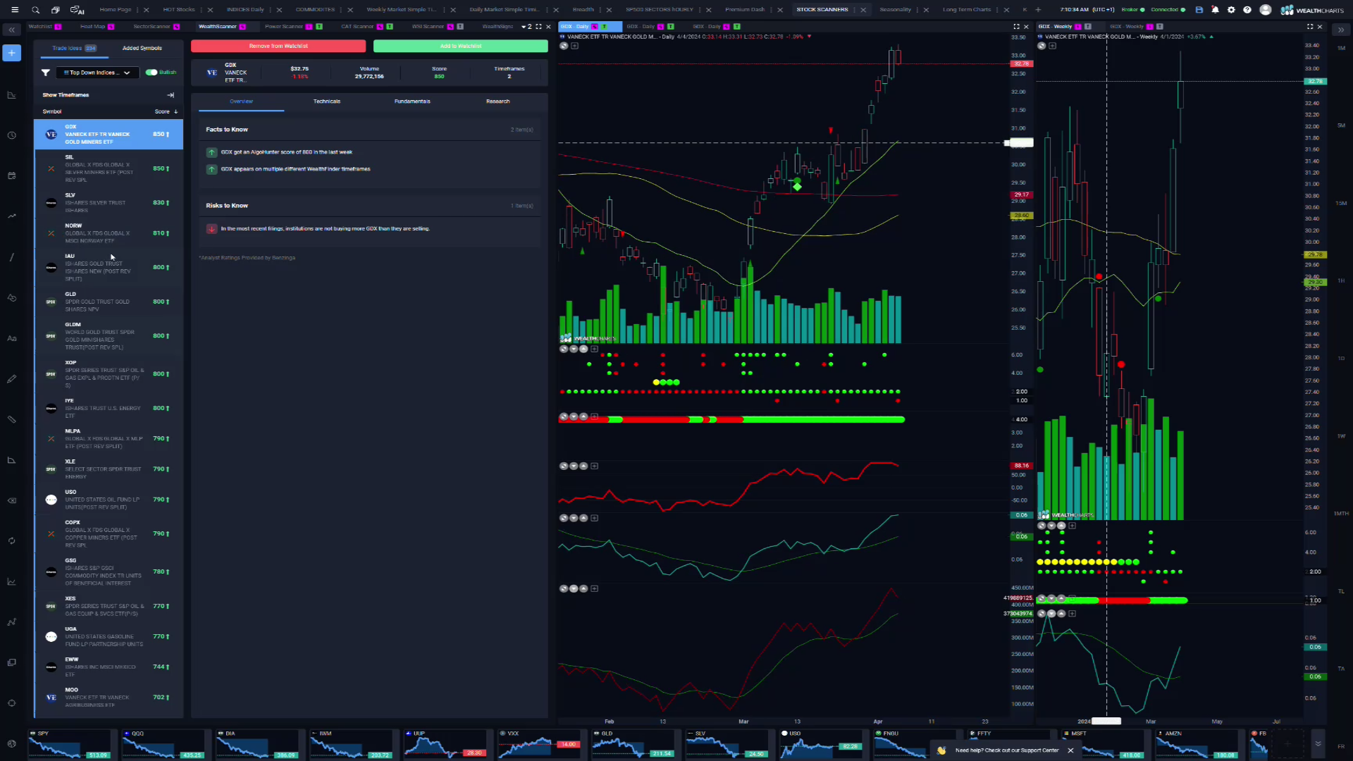Toggle visibility of first Daily dots indicator pane
This screenshot has width=1353, height=761.
[564, 349]
